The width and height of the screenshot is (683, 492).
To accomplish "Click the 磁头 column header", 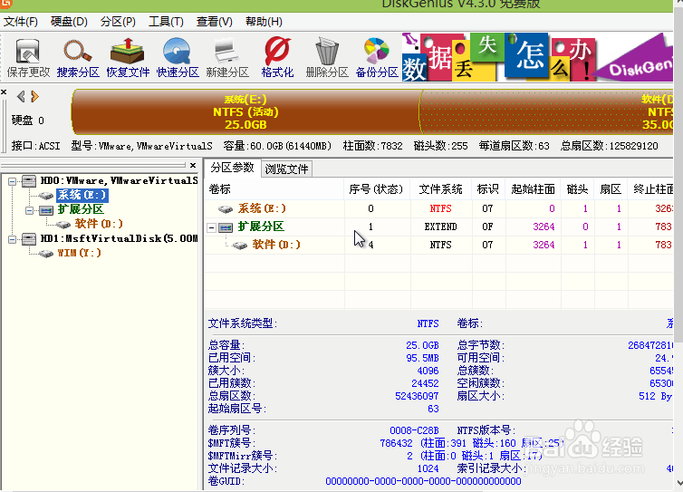I will tap(578, 189).
